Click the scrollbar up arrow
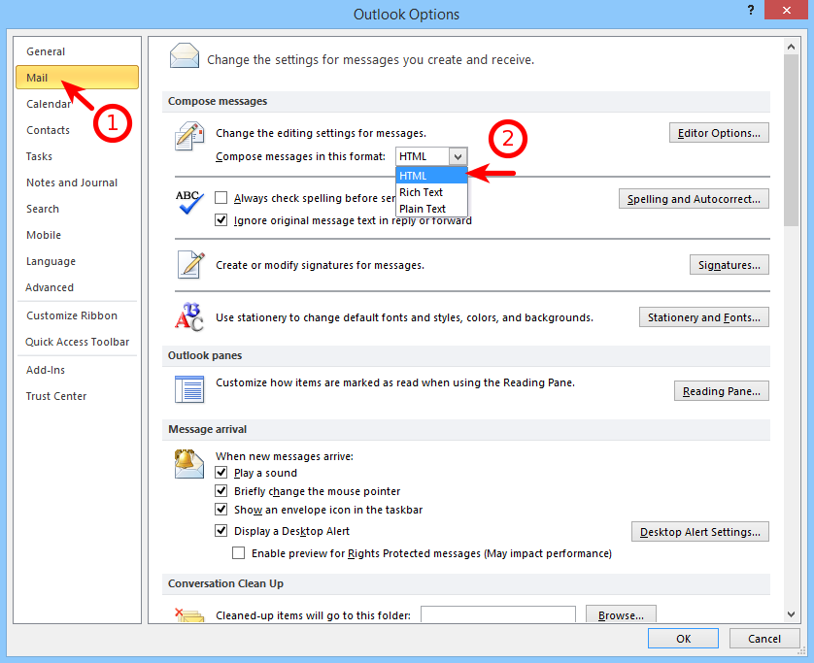 tap(791, 47)
